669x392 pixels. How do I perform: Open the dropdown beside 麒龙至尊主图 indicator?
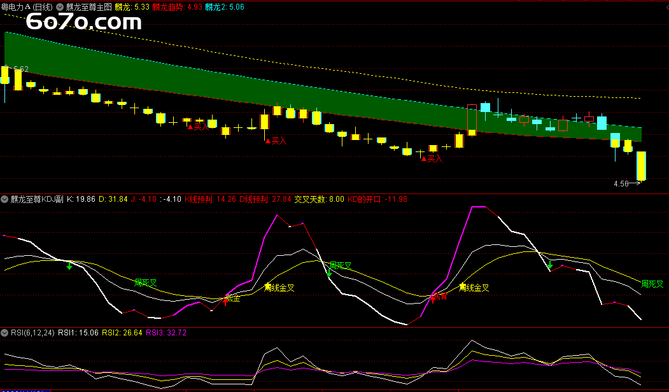60,7
